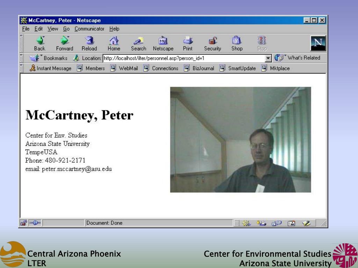Click the Location URL field
Viewport: 358px width, 268px height.
click(184, 58)
